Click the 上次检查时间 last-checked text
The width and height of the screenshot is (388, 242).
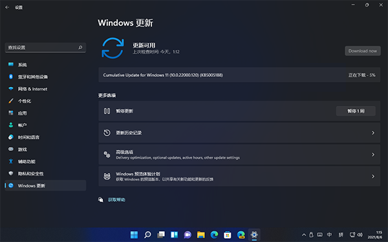(156, 52)
